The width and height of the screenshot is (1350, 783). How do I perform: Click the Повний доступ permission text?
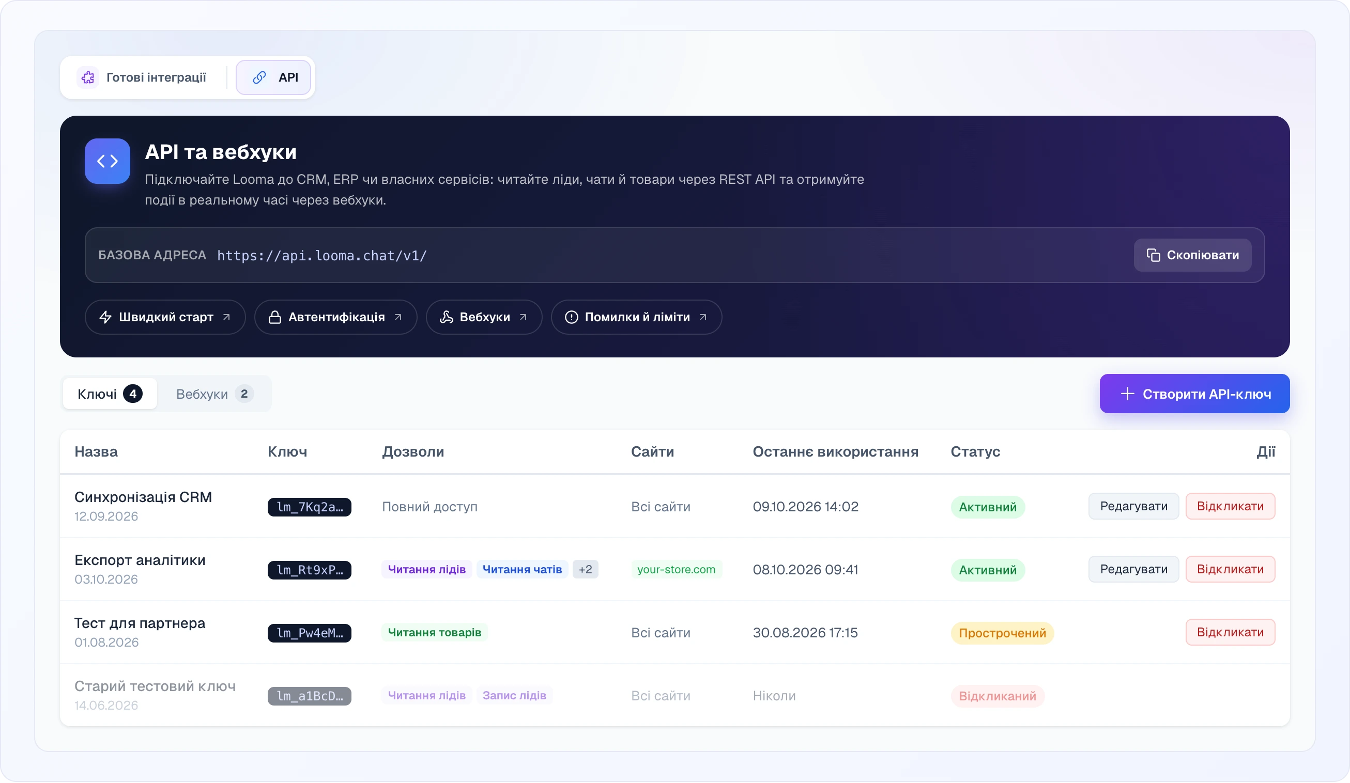coord(429,507)
